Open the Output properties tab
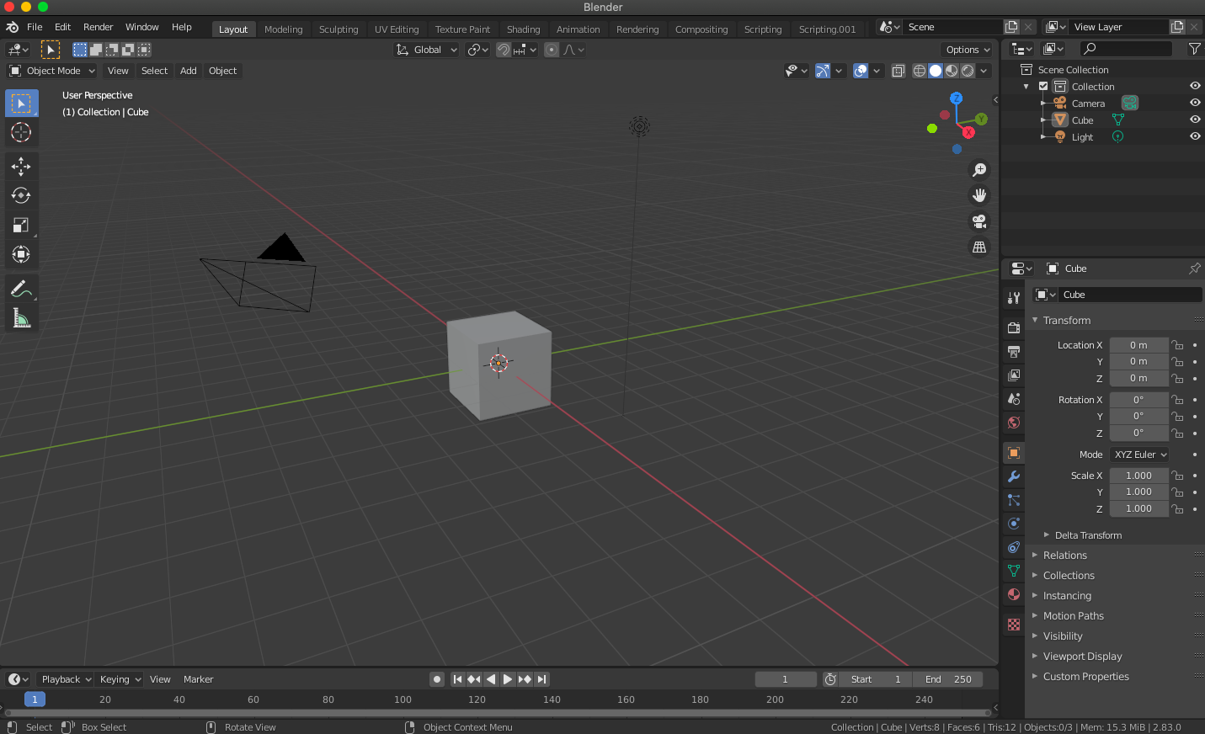Viewport: 1205px width, 734px height. click(1014, 352)
